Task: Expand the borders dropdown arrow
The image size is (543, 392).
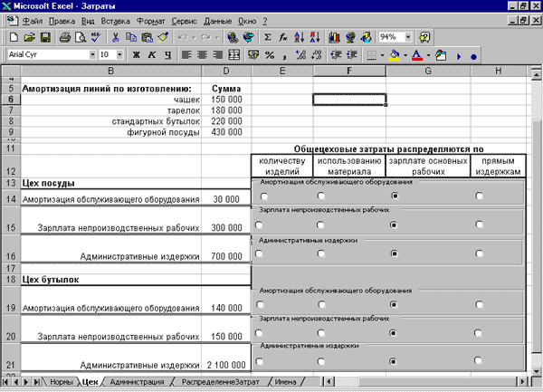Action: point(382,55)
